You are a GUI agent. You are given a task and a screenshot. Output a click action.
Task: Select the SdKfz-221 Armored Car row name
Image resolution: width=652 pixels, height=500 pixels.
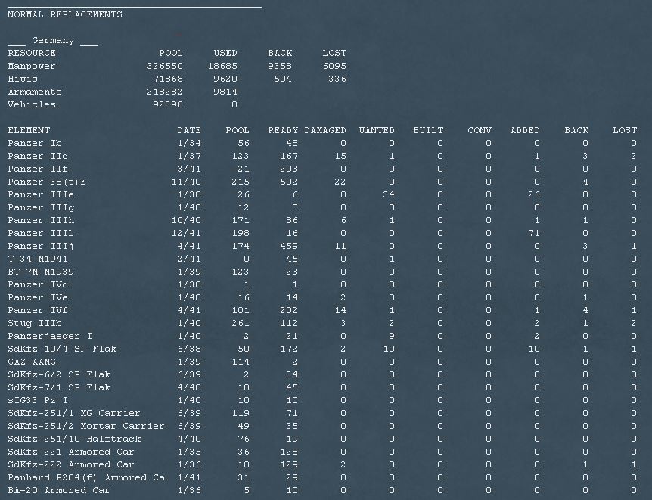71,452
